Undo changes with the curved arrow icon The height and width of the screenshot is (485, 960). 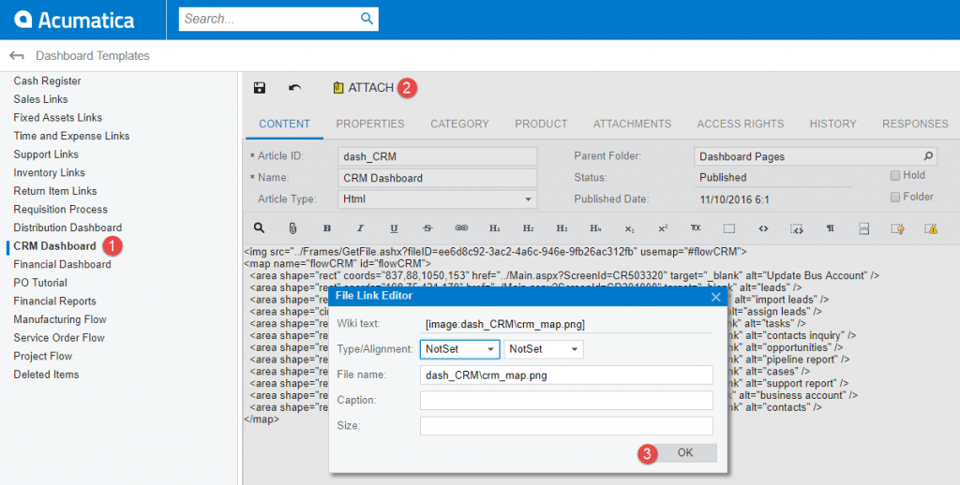pyautogui.click(x=294, y=87)
